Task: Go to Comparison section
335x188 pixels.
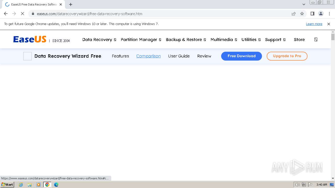Action: point(148,56)
